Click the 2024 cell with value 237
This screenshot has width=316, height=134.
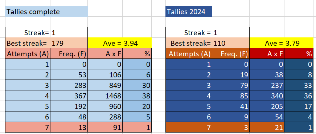[x=267, y=85]
